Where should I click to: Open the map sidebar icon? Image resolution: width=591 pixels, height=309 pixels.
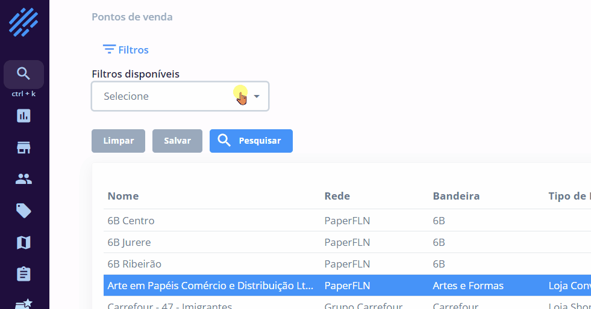[23, 242]
